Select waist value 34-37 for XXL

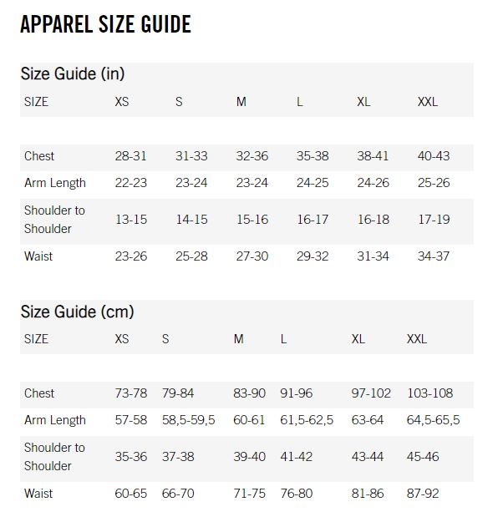click(434, 256)
